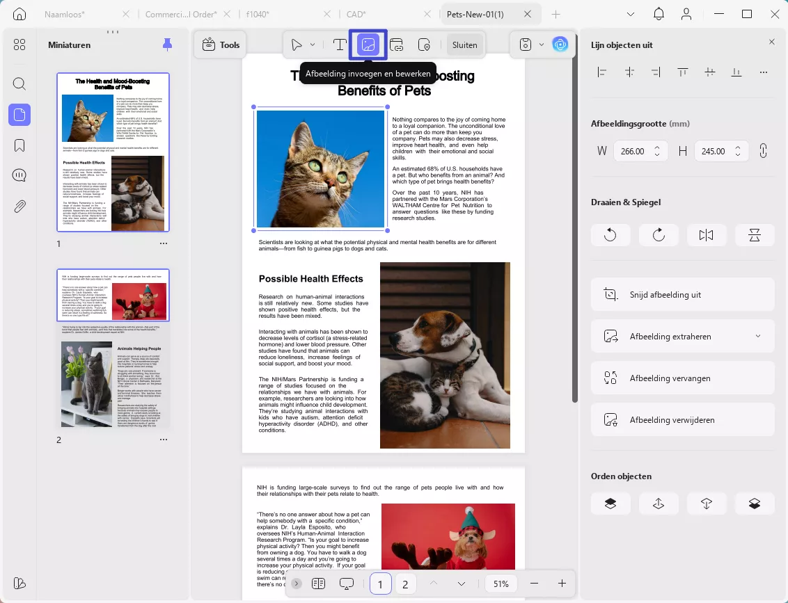
Task: Open the comments panel icon
Action: coord(19,175)
